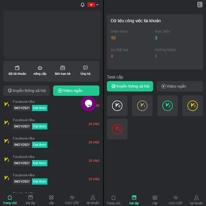The width and height of the screenshot is (206, 206).
Task: Open the 'Mời bạn bè' invite icon
Action: (63, 68)
